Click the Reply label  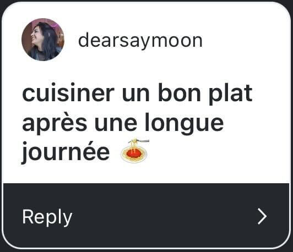(x=47, y=217)
